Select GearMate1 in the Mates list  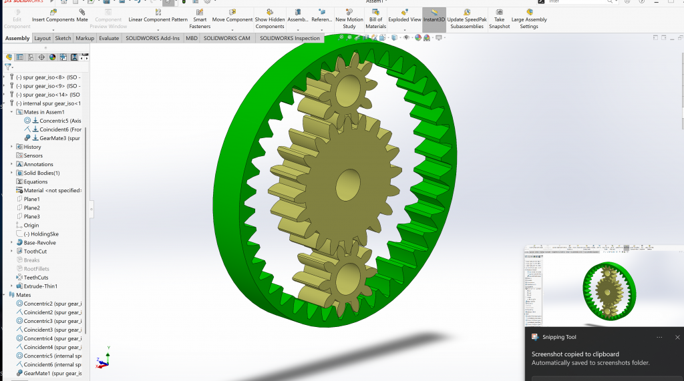pos(52,373)
